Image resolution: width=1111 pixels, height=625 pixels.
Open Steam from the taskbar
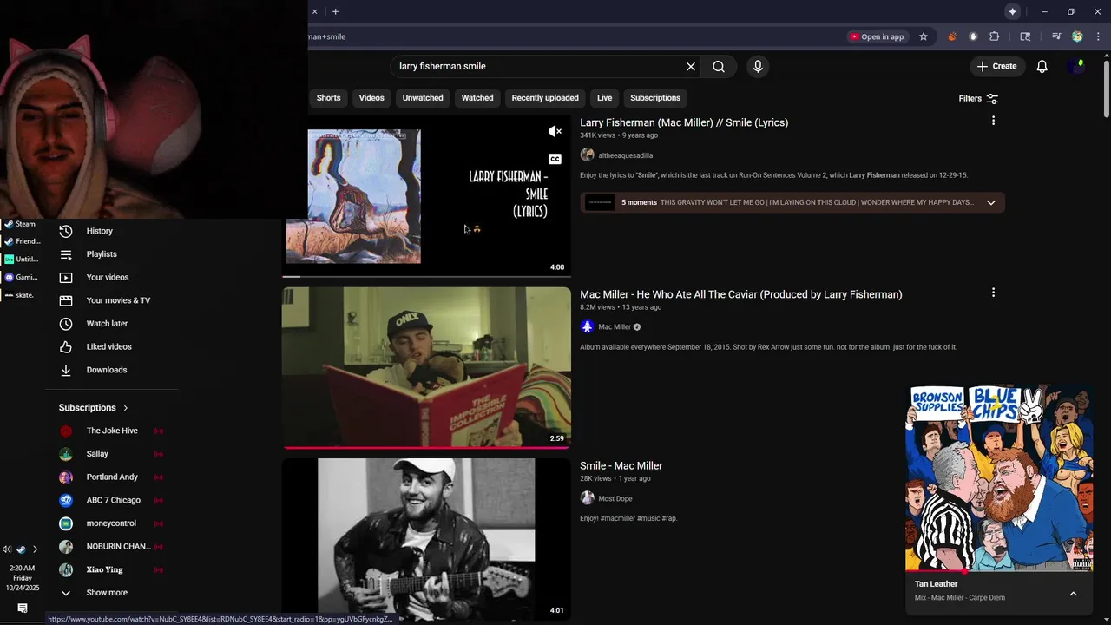tap(19, 224)
